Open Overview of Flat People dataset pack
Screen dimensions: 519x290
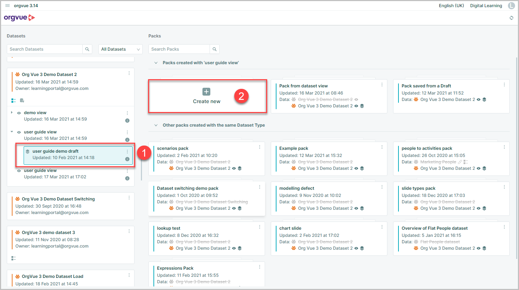[451, 239]
